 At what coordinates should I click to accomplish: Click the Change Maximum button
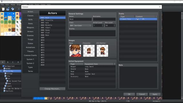click(52, 89)
